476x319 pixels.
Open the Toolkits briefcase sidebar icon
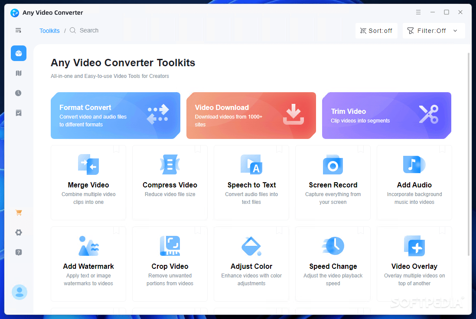19,53
